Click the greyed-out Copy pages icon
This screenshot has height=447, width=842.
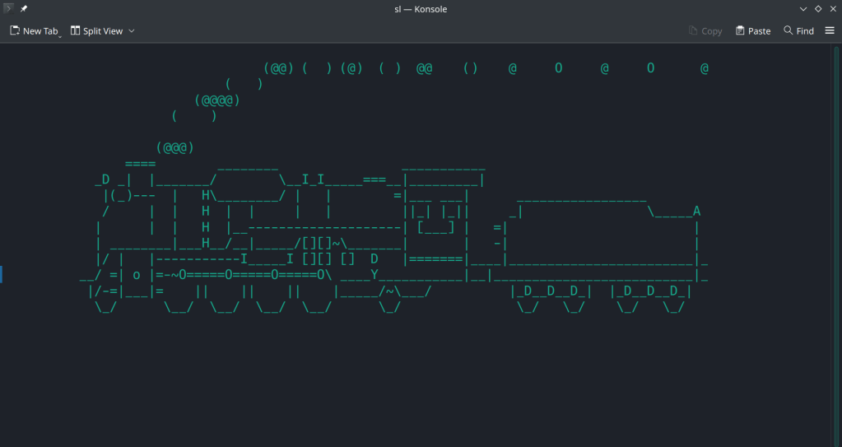[693, 30]
